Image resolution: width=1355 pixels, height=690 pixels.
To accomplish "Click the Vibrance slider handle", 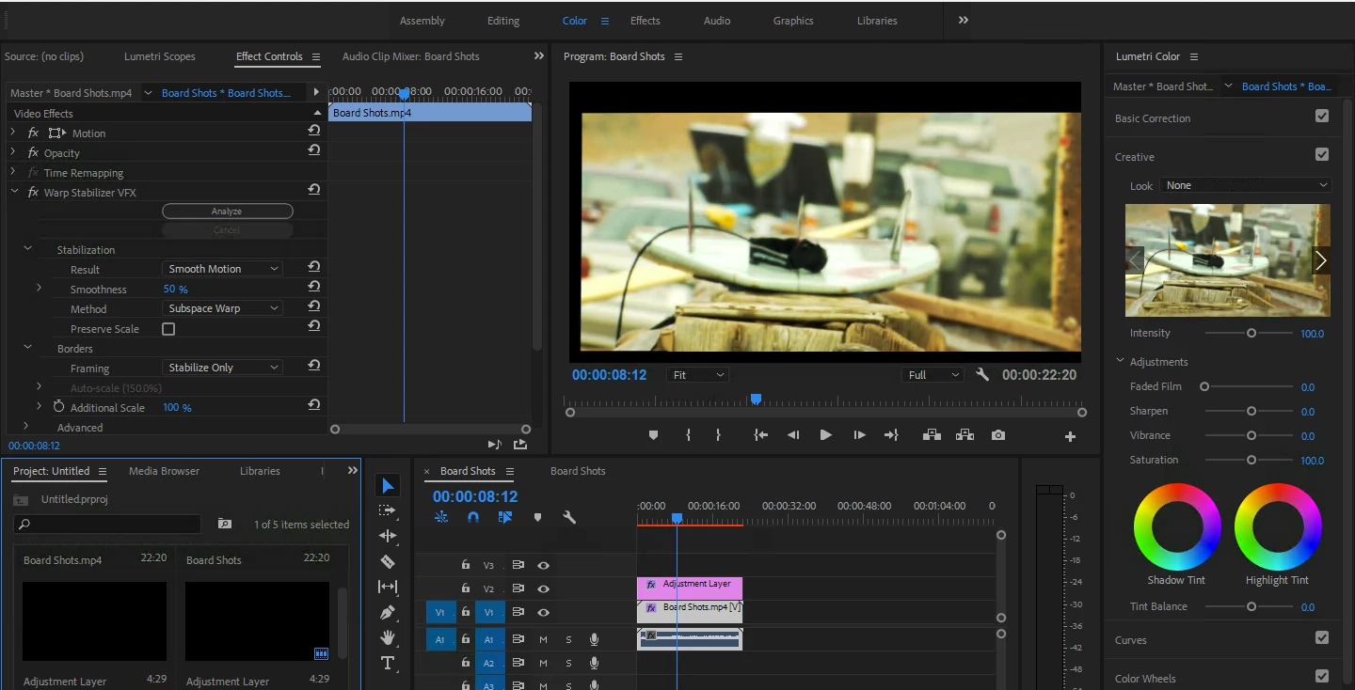I will click(x=1251, y=435).
